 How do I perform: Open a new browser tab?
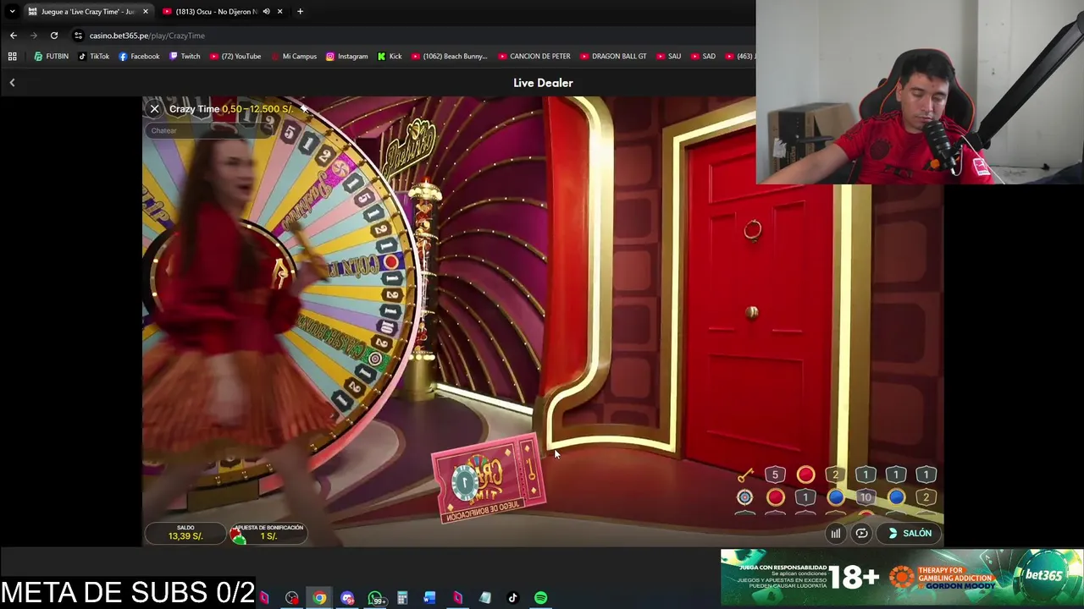[300, 12]
